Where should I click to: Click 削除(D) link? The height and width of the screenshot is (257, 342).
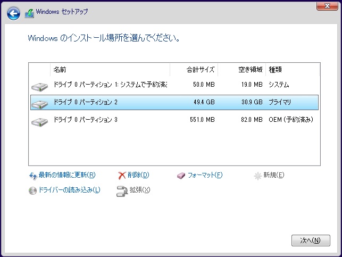(x=138, y=175)
